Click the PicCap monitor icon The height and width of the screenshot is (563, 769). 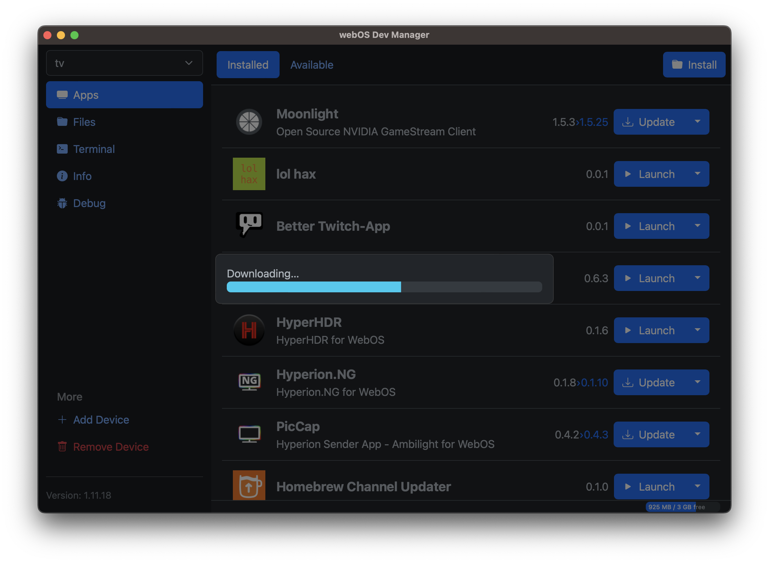(x=249, y=434)
